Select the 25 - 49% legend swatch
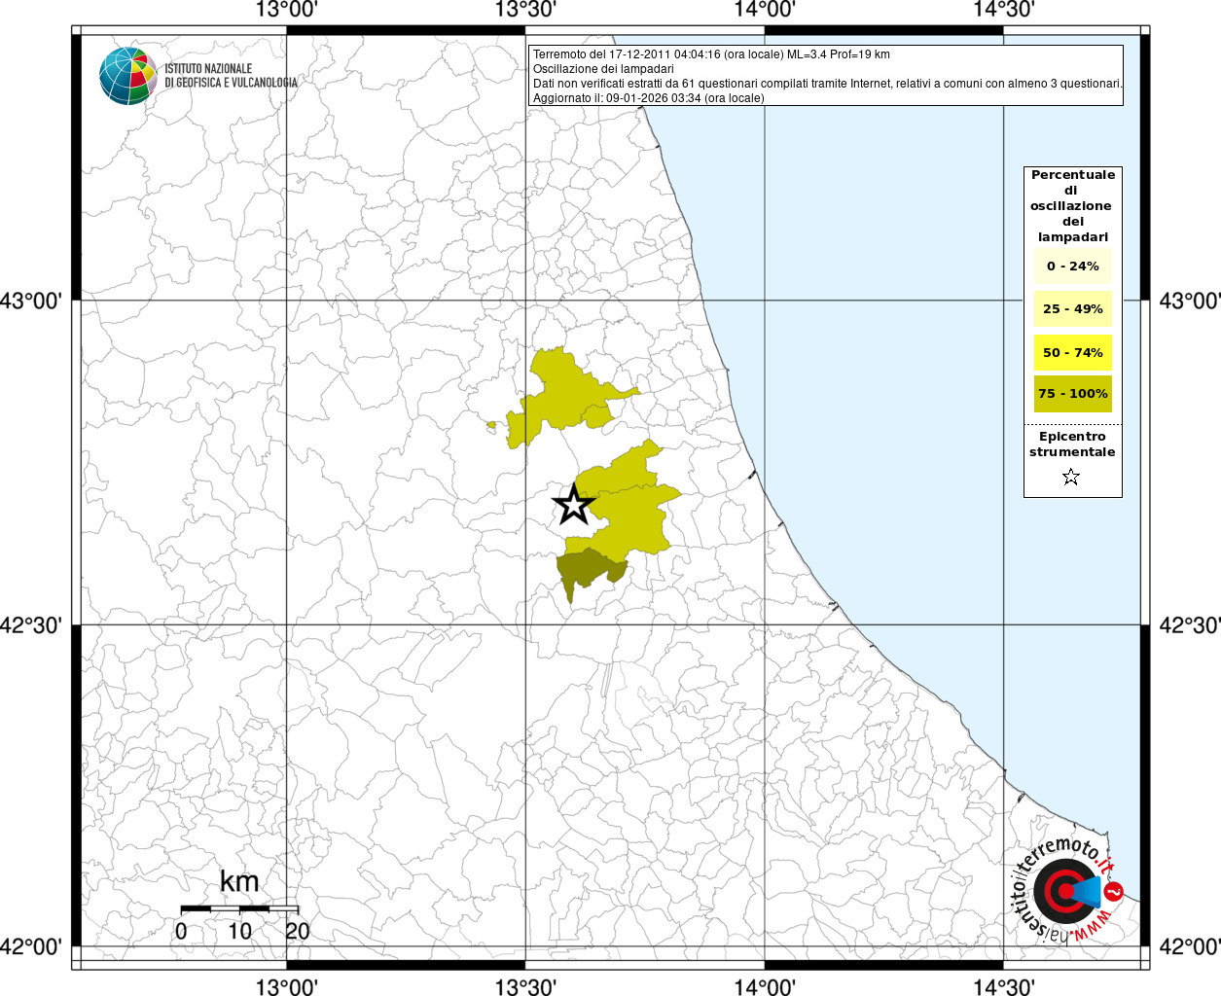1221x996 pixels. coord(1072,309)
